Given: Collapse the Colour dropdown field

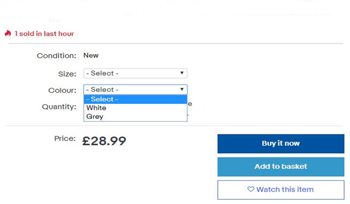Looking at the screenshot, I should click(x=135, y=89).
